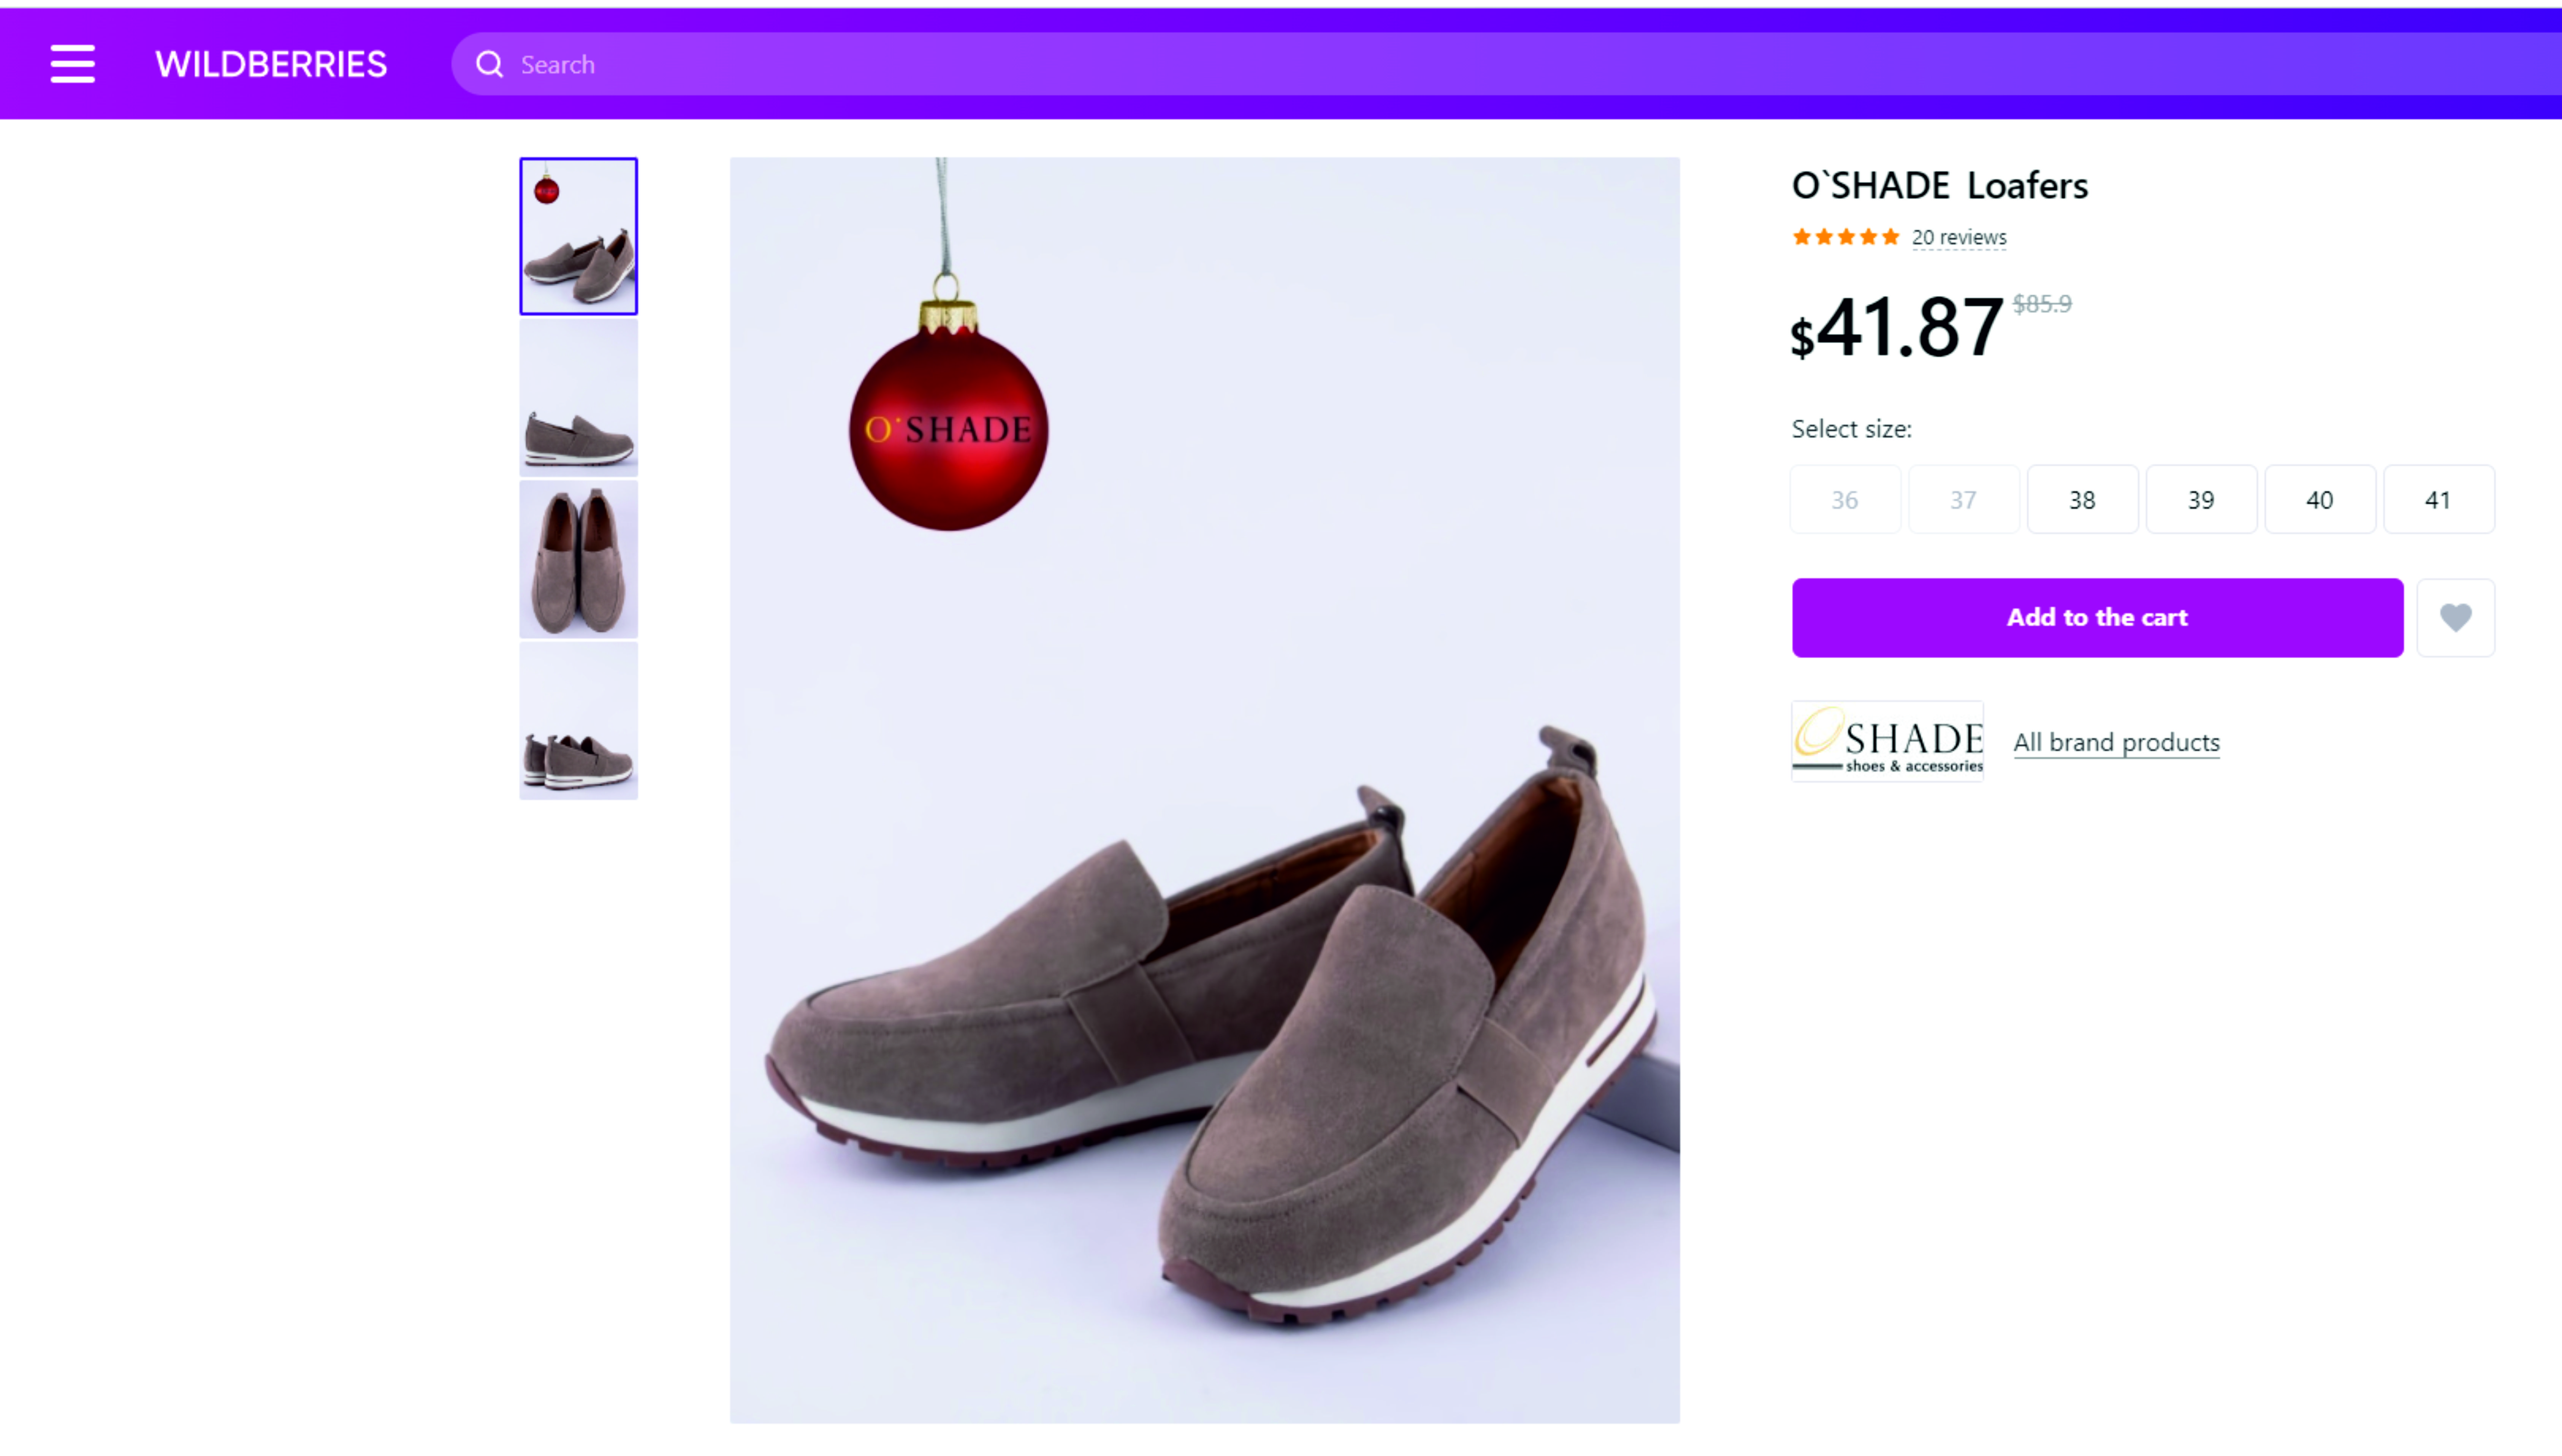The width and height of the screenshot is (2562, 1456).
Task: Click the search magnifier icon
Action: (x=489, y=64)
